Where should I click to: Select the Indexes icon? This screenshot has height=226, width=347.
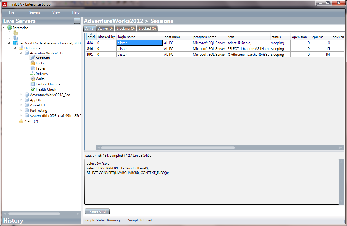[x=33, y=74]
